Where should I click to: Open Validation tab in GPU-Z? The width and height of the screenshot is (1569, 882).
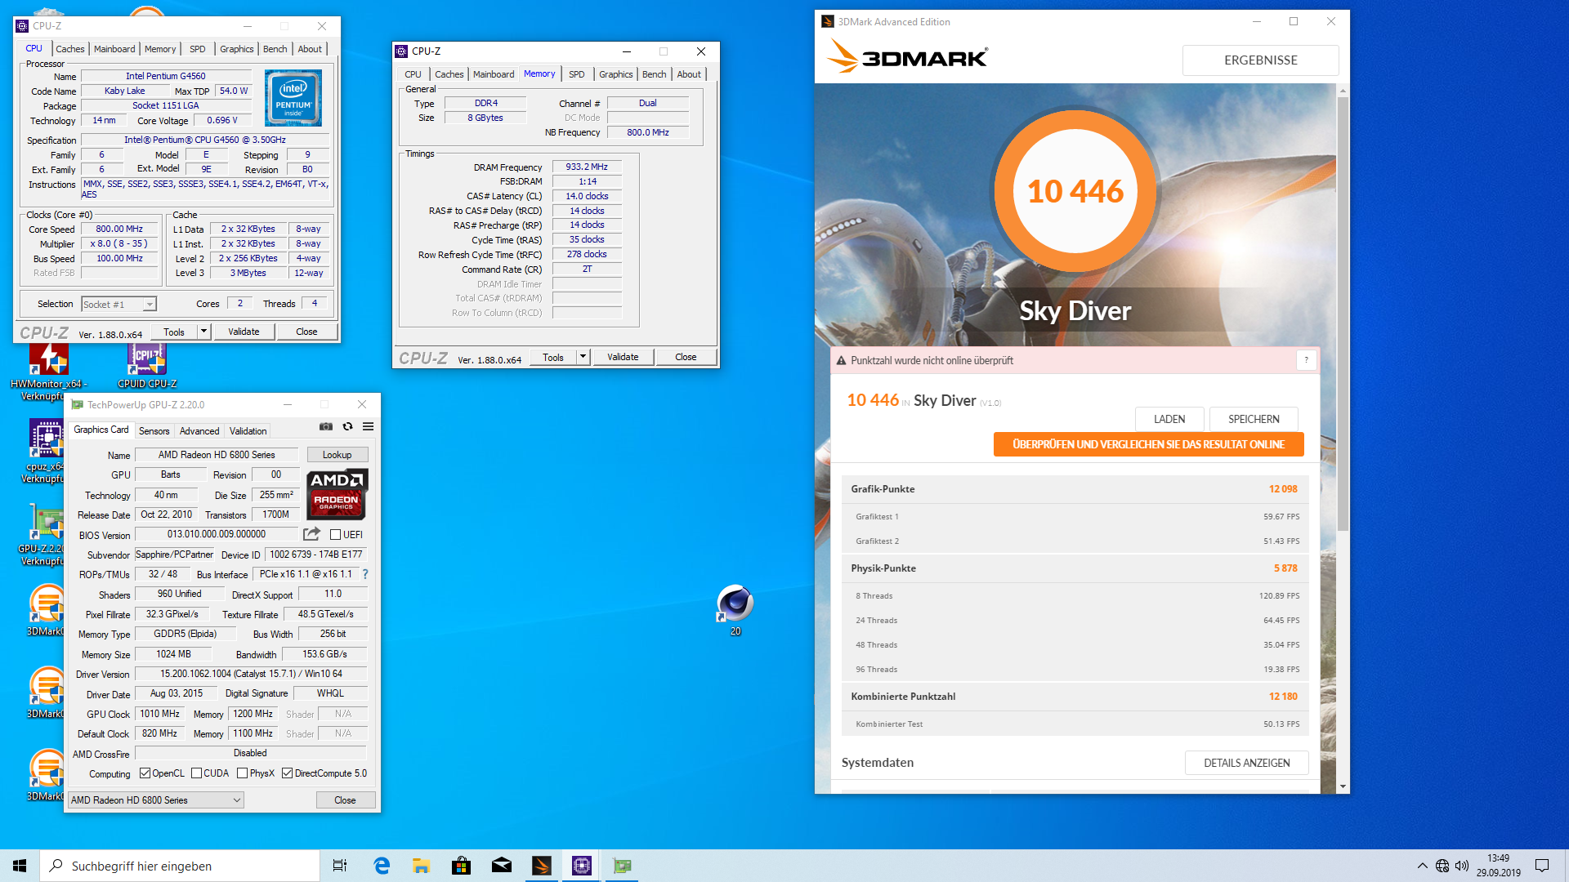tap(248, 431)
